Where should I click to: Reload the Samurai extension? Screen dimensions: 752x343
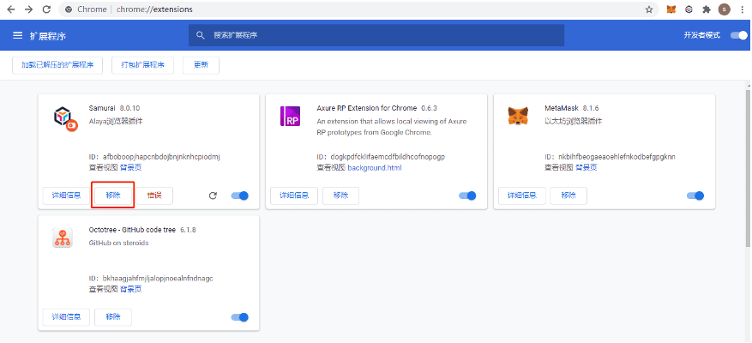(213, 196)
